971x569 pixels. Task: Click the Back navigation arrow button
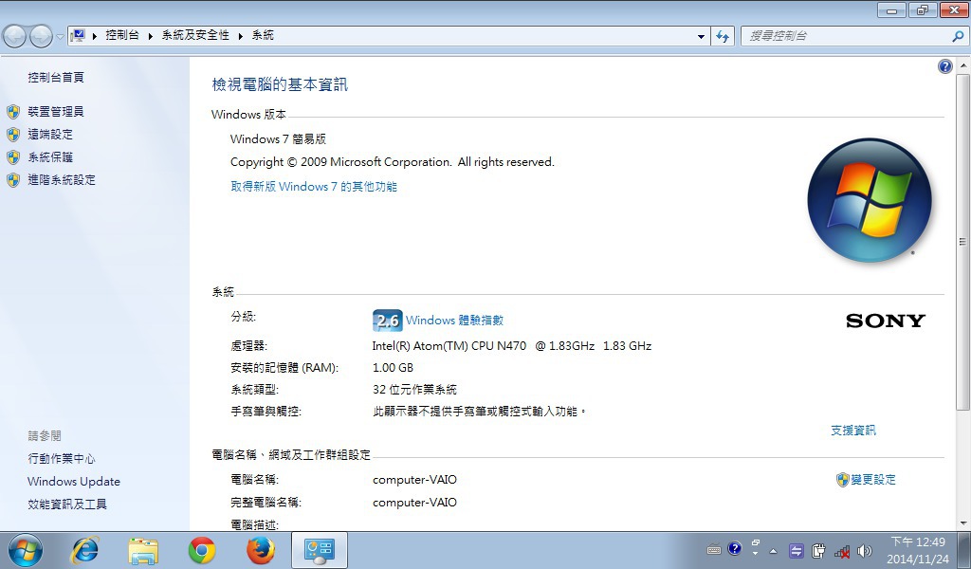(15, 37)
